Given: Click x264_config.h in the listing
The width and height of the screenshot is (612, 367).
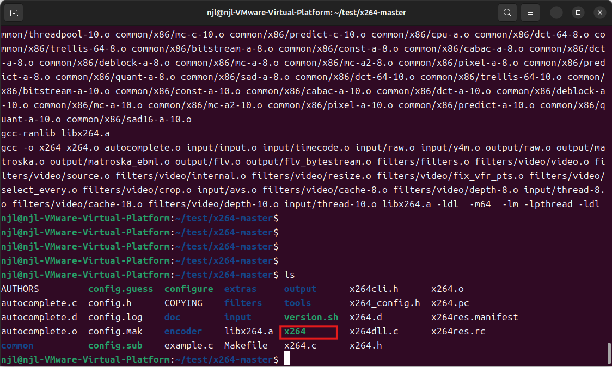Looking at the screenshot, I should coord(385,303).
